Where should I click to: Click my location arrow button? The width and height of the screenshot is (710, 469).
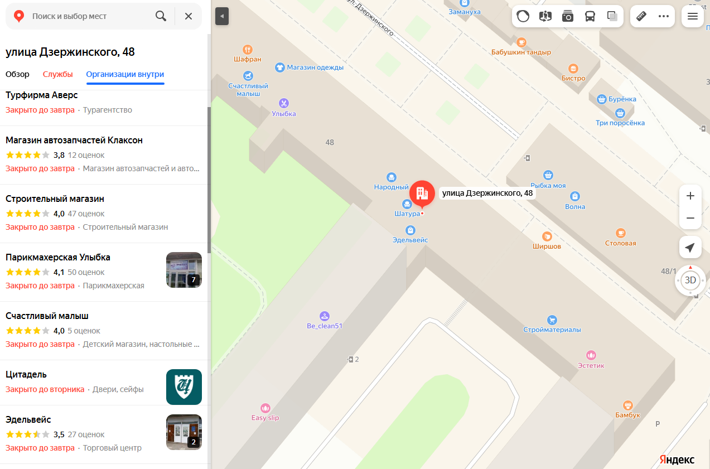click(x=690, y=248)
